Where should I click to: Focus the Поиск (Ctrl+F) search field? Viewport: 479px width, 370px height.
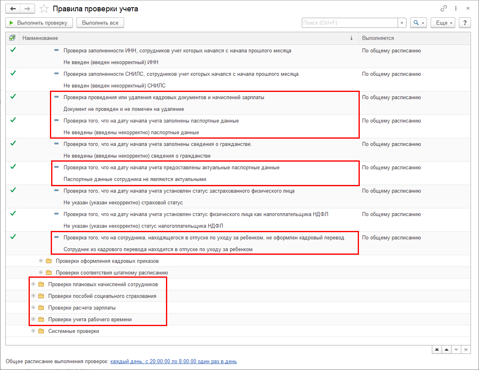point(350,23)
